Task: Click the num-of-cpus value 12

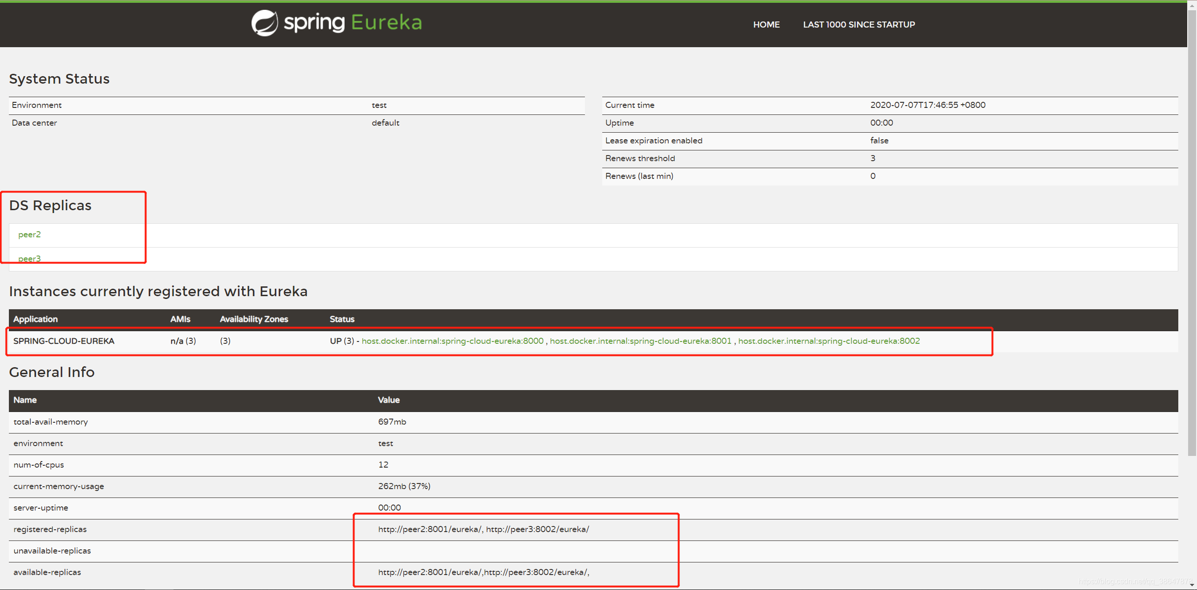Action: click(x=383, y=465)
